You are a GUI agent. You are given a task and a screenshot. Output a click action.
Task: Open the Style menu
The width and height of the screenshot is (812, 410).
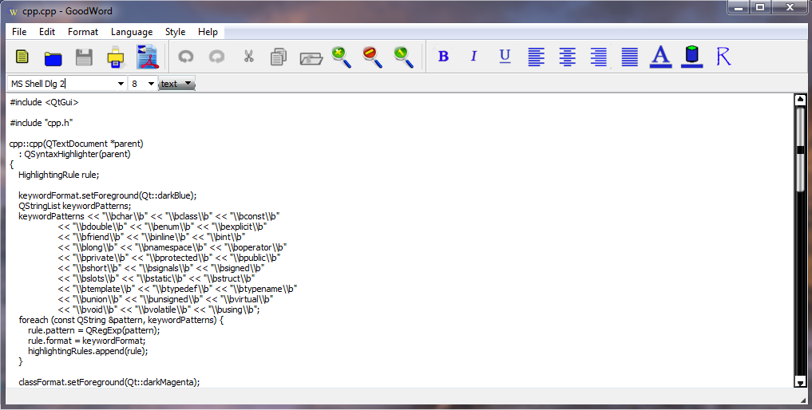point(175,32)
